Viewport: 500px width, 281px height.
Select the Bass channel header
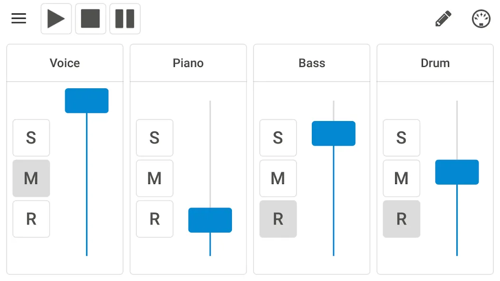pyautogui.click(x=312, y=63)
